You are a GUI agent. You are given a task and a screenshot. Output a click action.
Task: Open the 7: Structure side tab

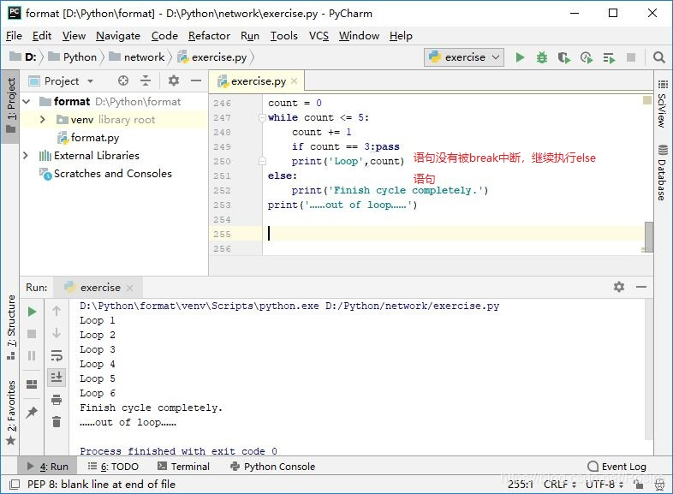click(x=11, y=327)
